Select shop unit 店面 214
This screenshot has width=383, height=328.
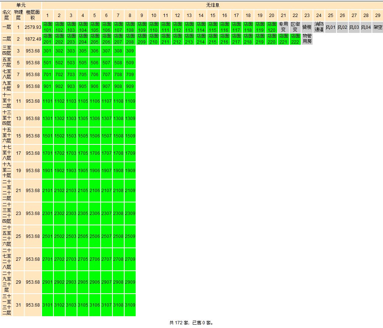click(x=201, y=39)
